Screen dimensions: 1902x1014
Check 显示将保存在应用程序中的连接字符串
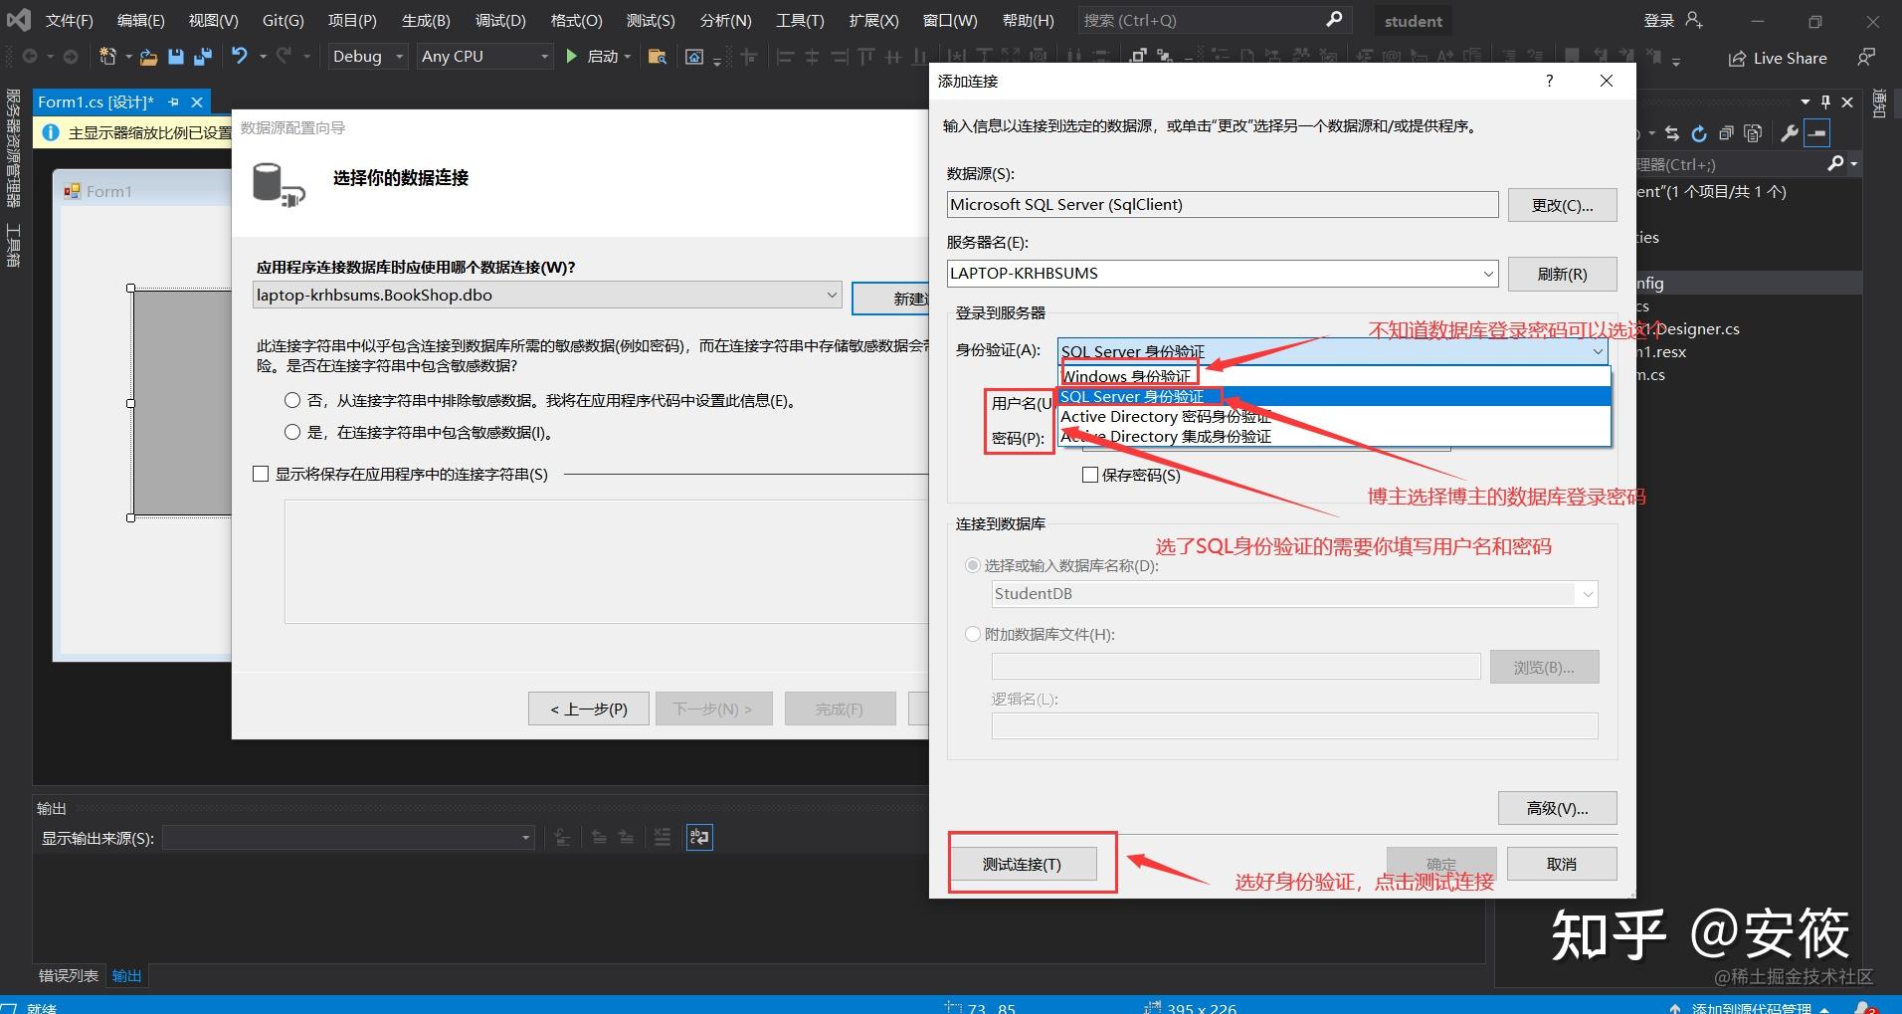261,475
